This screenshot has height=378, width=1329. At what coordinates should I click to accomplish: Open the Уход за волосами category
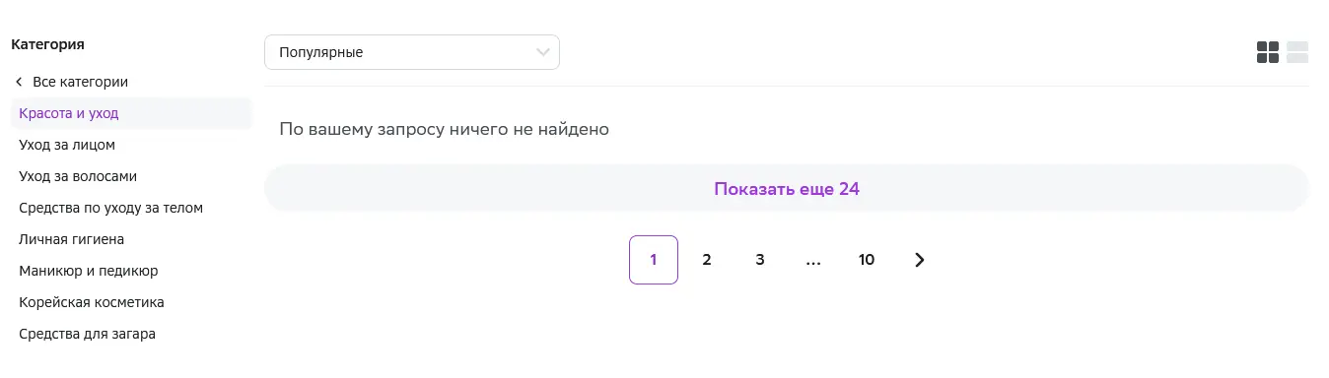coord(78,176)
